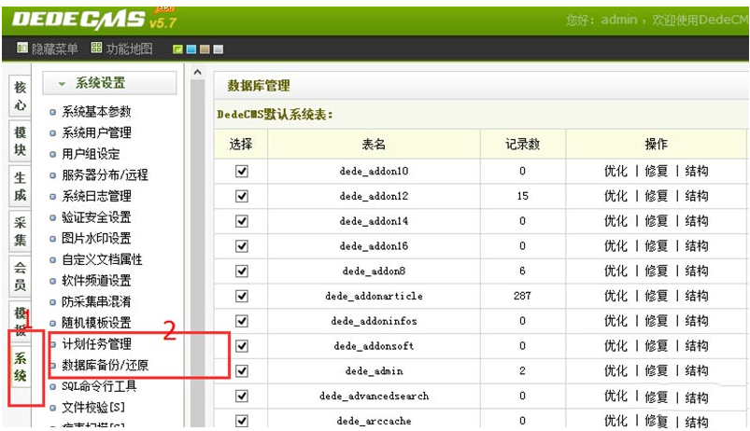
Task: Click the sidebar scroll-up arrow
Action: [x=197, y=73]
